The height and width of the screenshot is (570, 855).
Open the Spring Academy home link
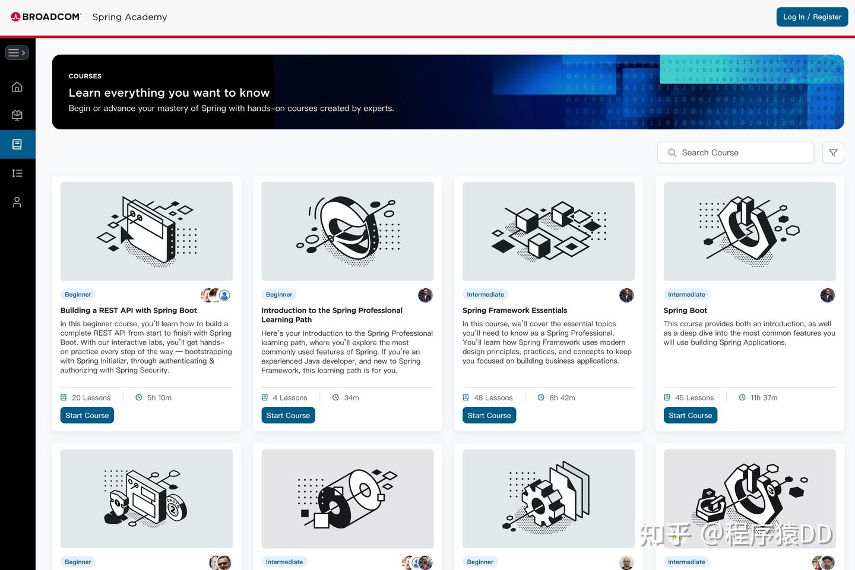pos(130,17)
